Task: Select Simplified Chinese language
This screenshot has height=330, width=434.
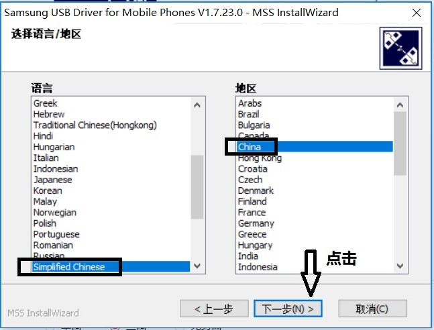Action: point(111,267)
